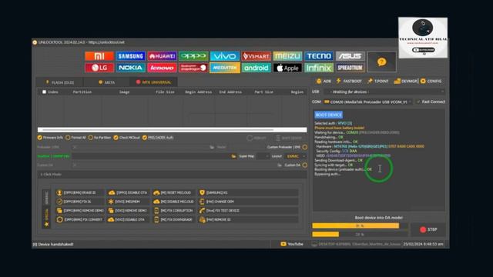Click the [OPPO] DISABLE OTA button
Viewport: 493px width, 277px height.
tap(128, 192)
